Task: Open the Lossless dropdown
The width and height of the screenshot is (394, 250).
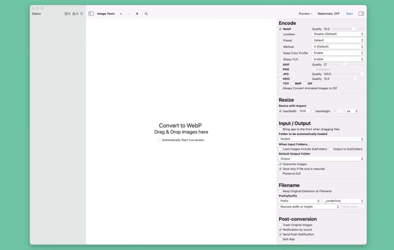Action: [338, 34]
